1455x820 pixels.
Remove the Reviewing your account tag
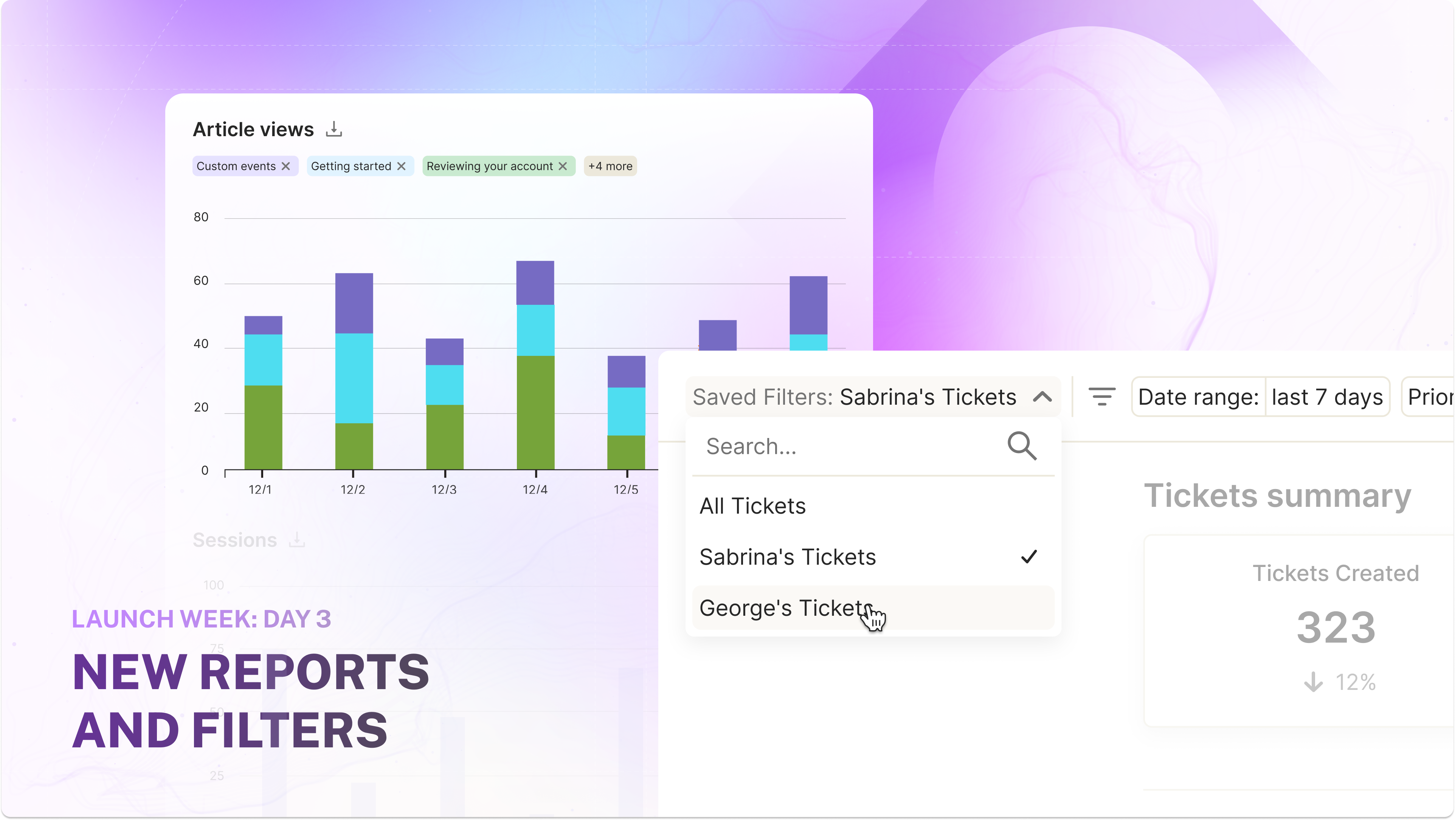[563, 166]
